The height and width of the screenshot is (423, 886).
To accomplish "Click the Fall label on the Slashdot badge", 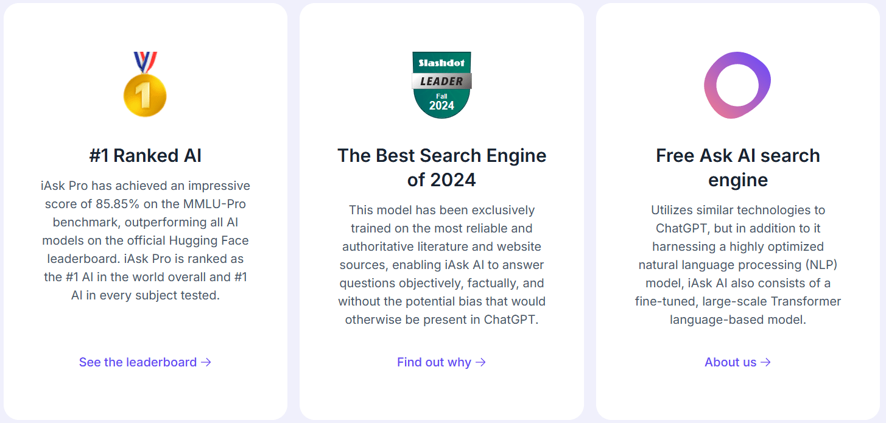I will coord(441,96).
